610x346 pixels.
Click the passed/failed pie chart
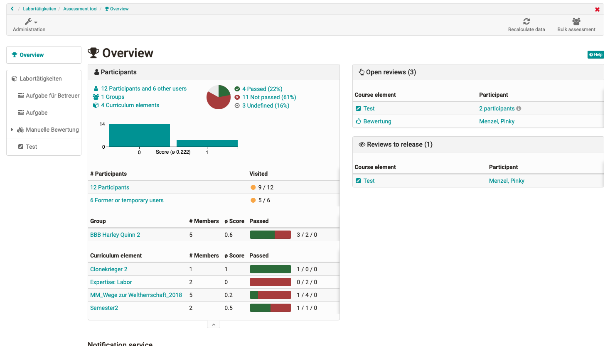[x=218, y=97]
